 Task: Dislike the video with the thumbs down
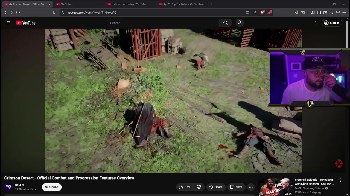[x=199, y=187]
